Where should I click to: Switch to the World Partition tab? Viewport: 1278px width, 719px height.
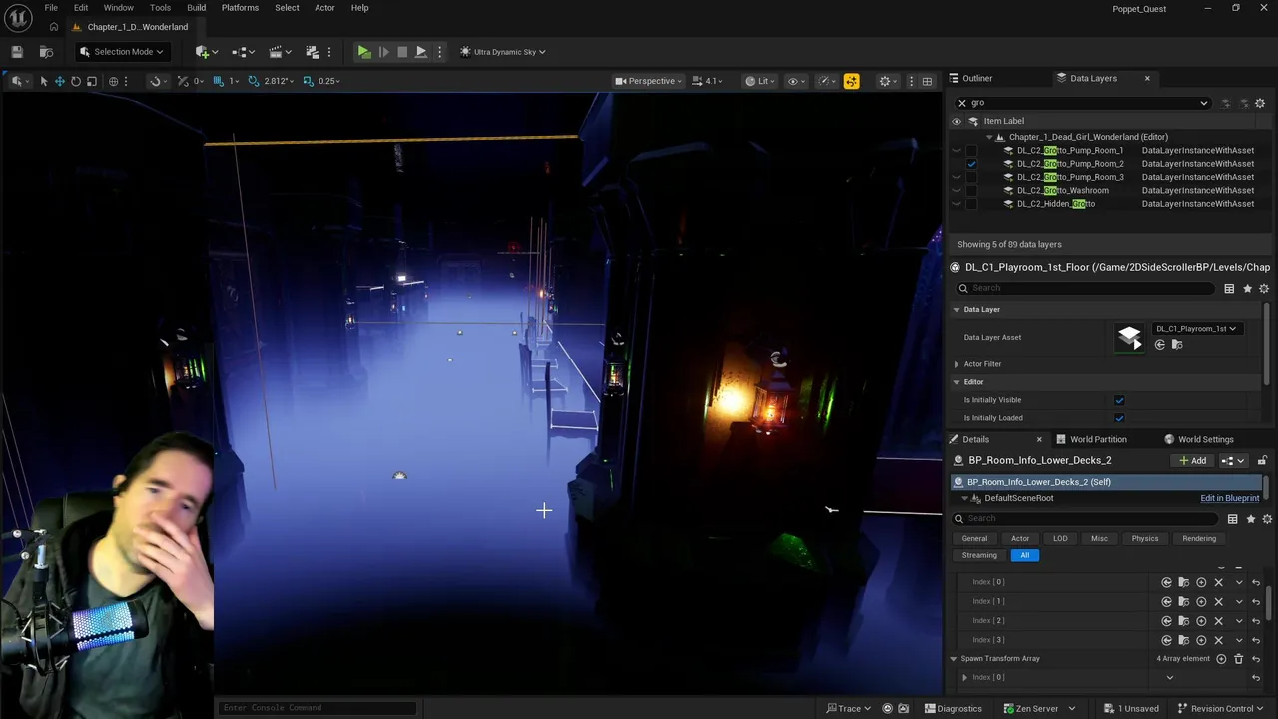[1097, 439]
